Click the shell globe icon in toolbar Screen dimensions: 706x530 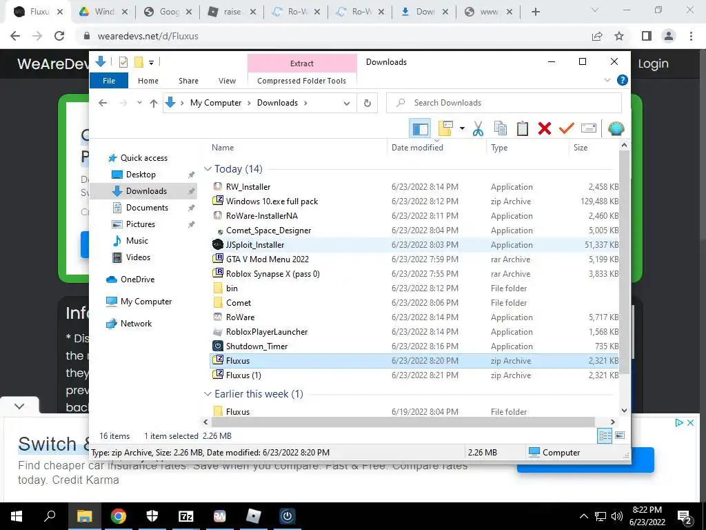[x=616, y=129]
